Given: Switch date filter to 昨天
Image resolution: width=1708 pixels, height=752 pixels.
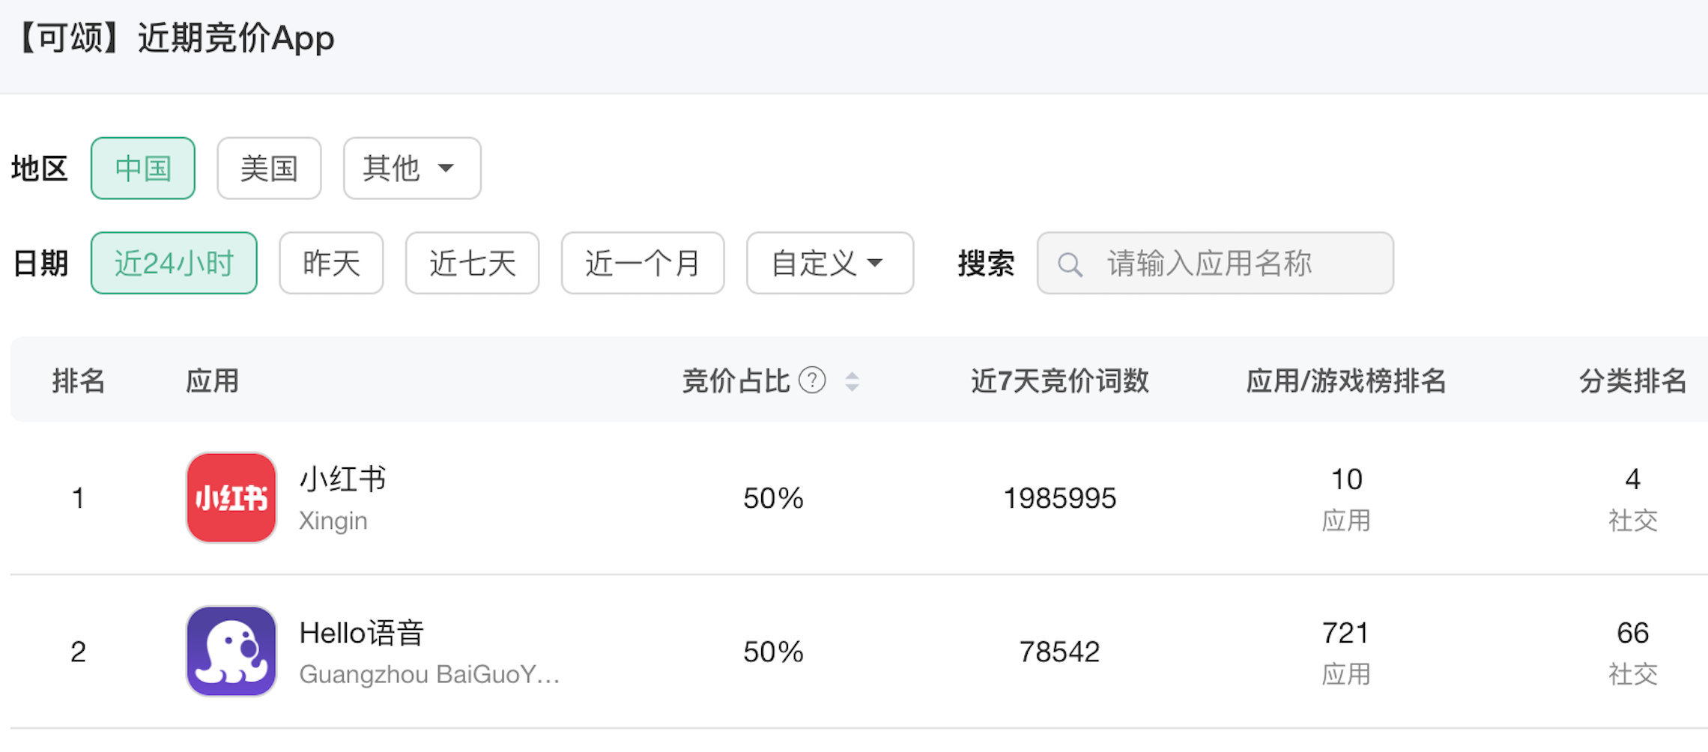Looking at the screenshot, I should 331,264.
